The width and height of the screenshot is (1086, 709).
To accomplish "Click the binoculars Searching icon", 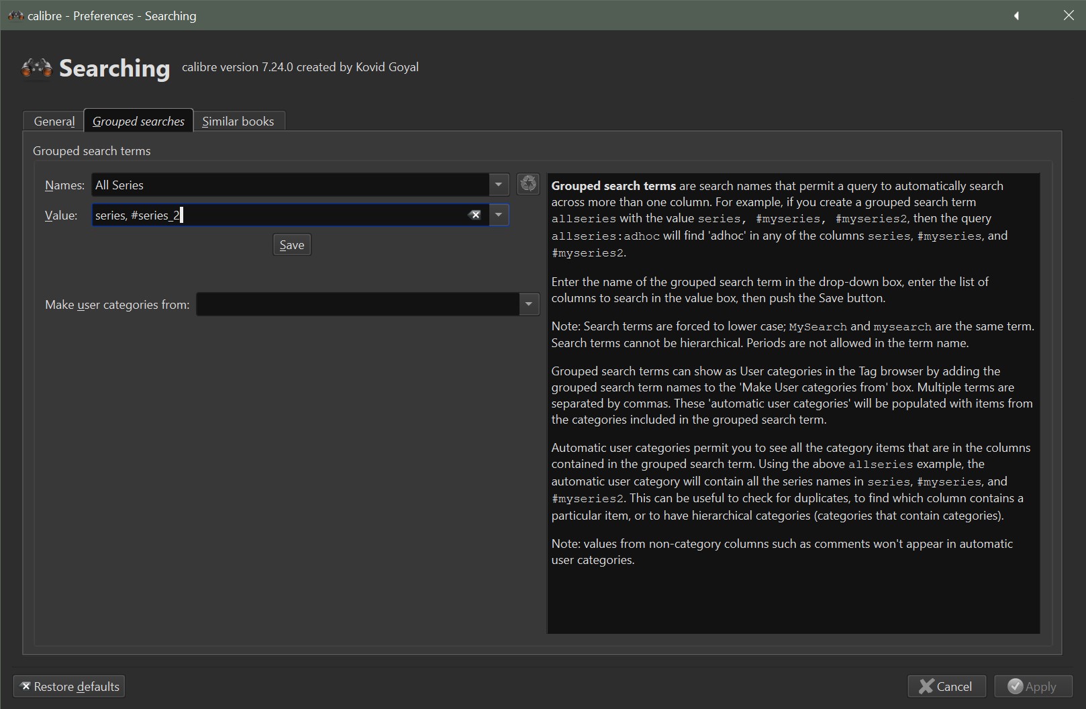I will tap(36, 68).
